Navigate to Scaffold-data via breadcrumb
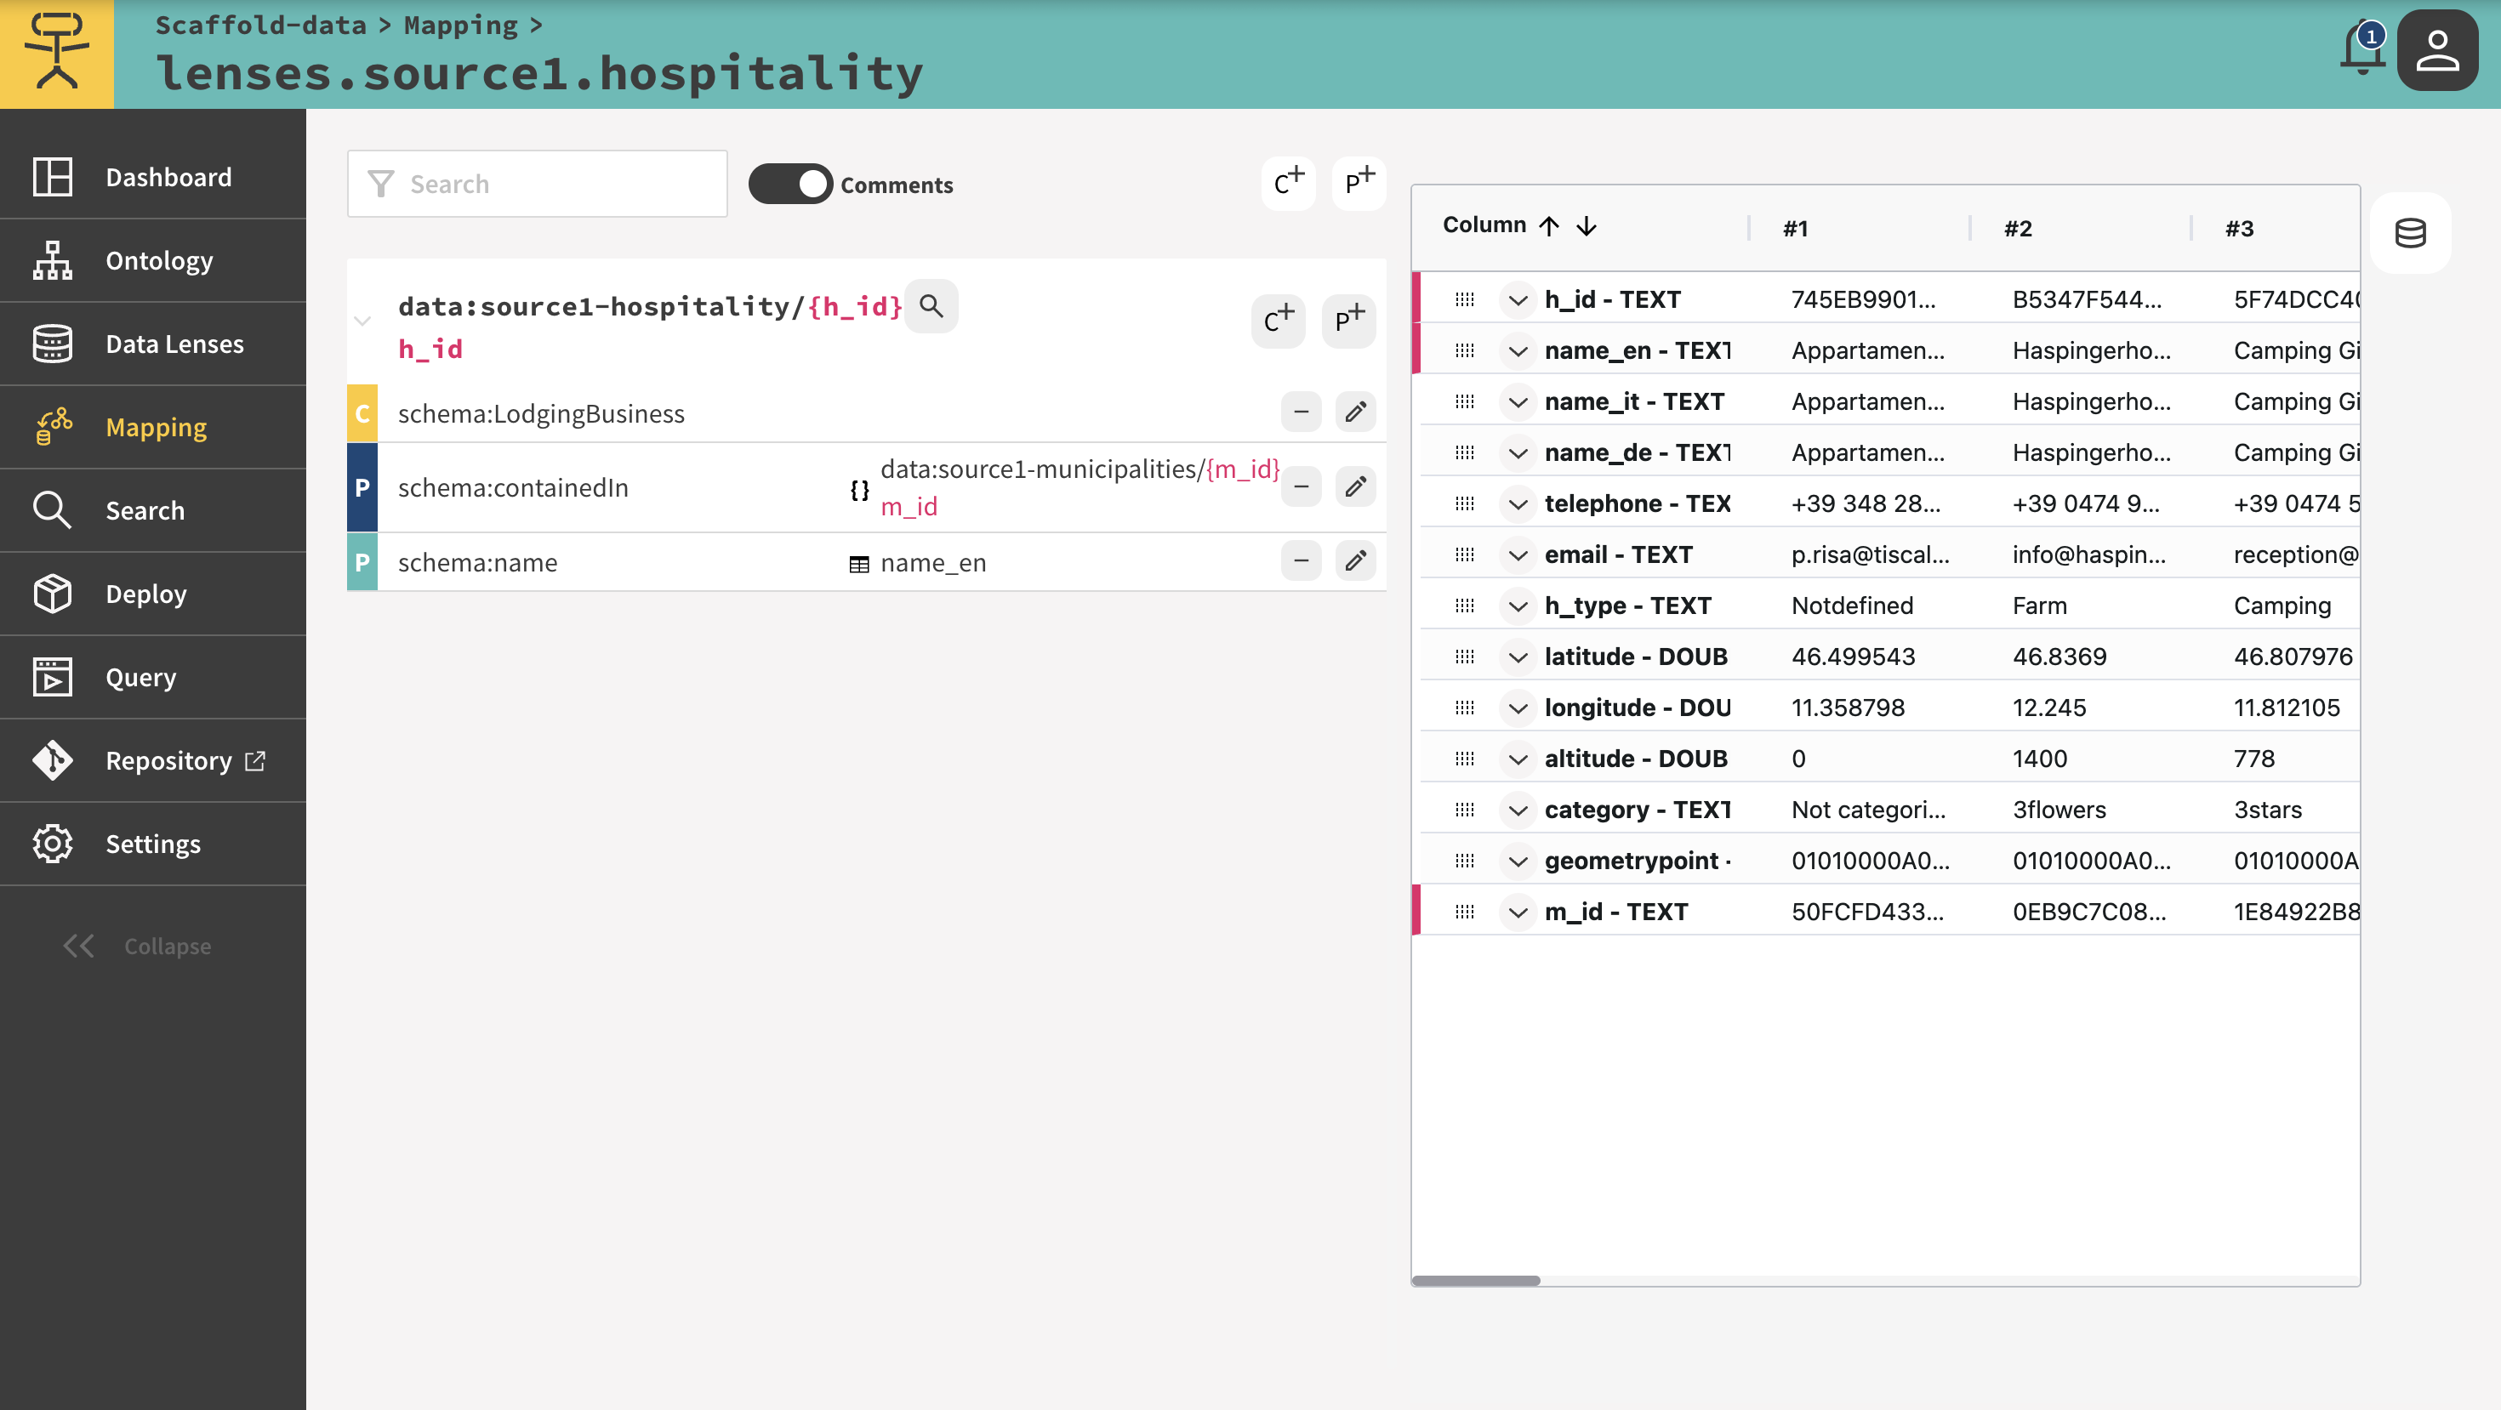The height and width of the screenshot is (1410, 2501). [x=261, y=25]
